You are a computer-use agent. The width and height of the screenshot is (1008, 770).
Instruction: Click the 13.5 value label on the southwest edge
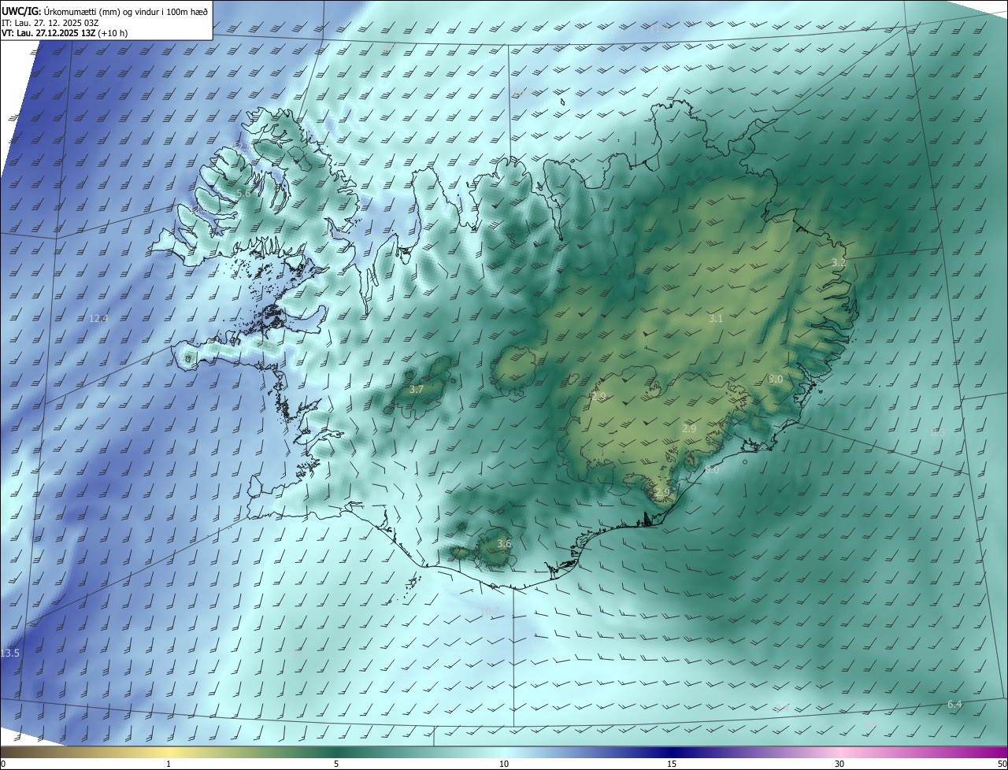(10, 653)
